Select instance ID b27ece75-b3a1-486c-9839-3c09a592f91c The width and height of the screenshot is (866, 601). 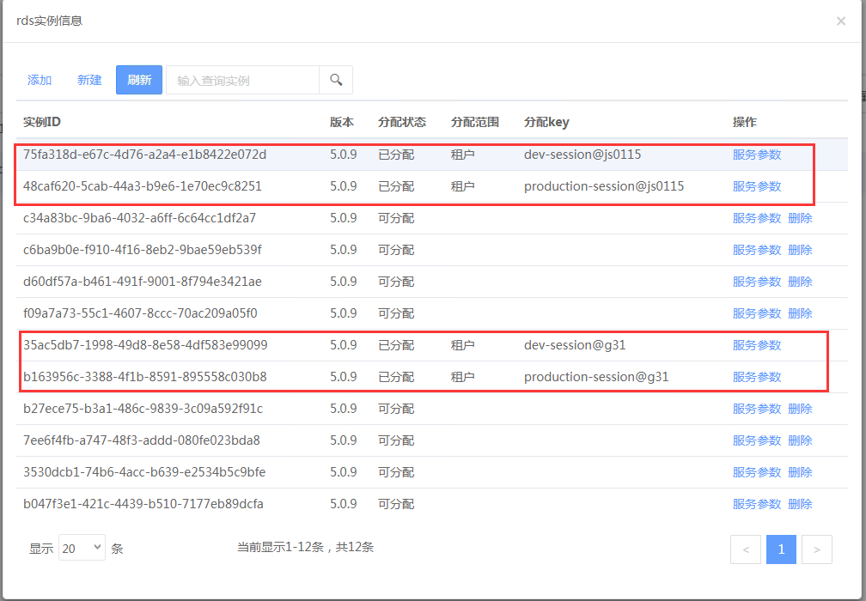[143, 409]
